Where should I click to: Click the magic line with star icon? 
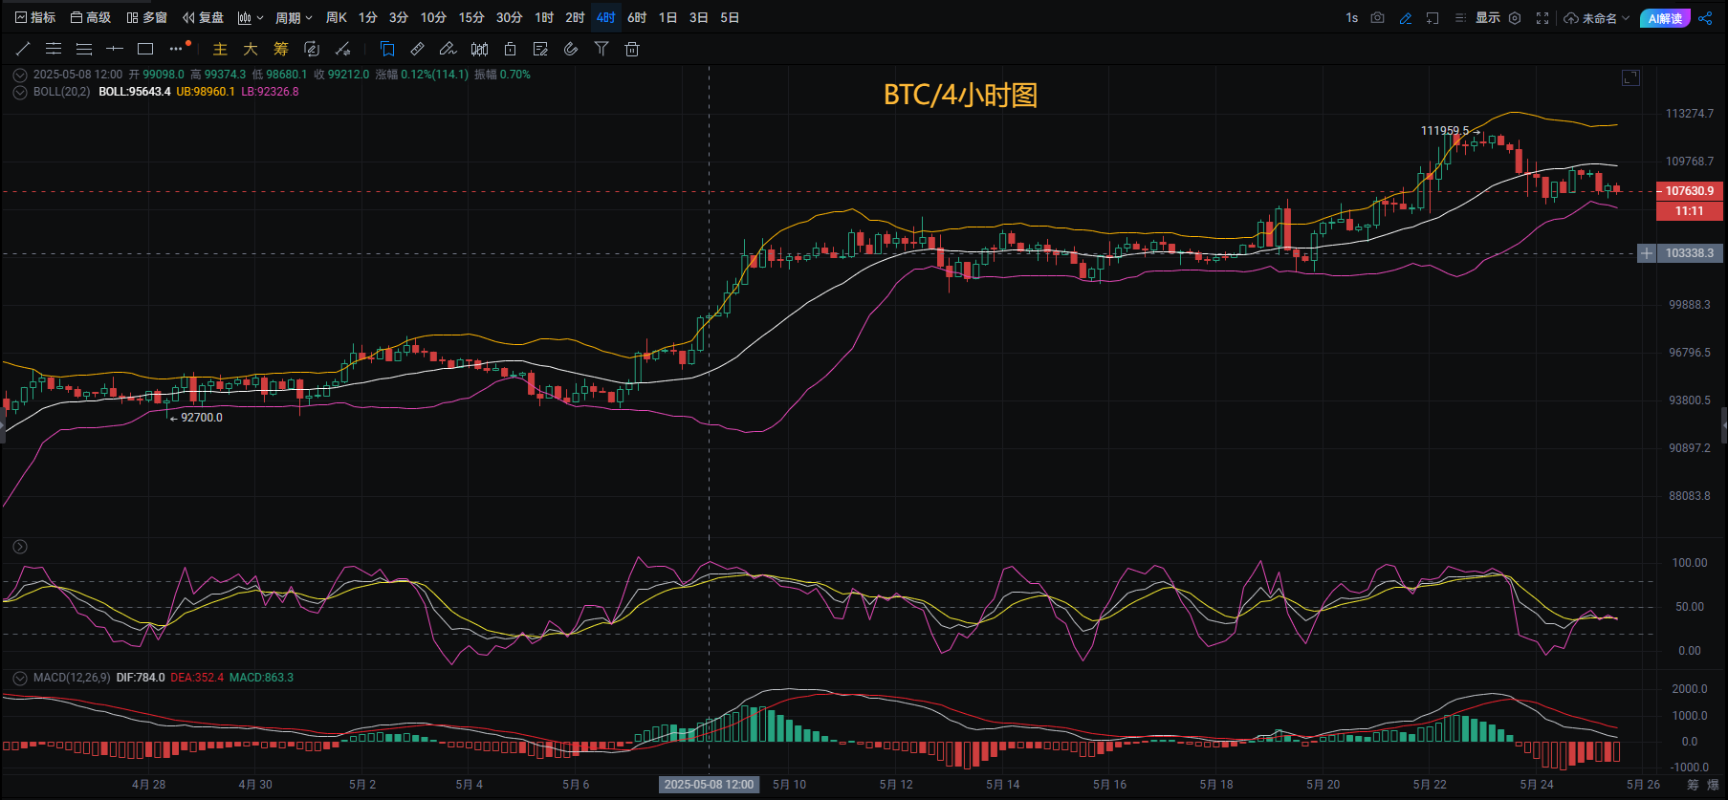coord(342,49)
